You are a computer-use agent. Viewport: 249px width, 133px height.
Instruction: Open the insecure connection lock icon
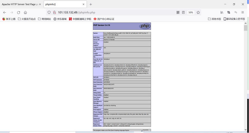click(x=55, y=12)
